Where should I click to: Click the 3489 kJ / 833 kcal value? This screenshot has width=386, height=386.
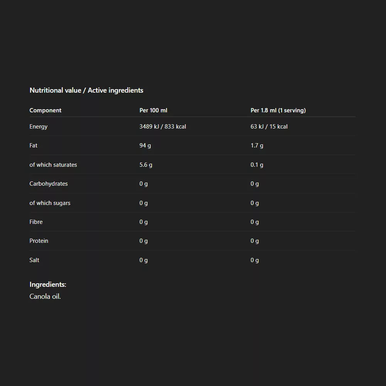pyautogui.click(x=163, y=127)
